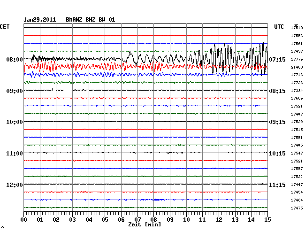305x232 pixels.
Task: Click the axis title 'Zeit [min]'
Action: 145,224
